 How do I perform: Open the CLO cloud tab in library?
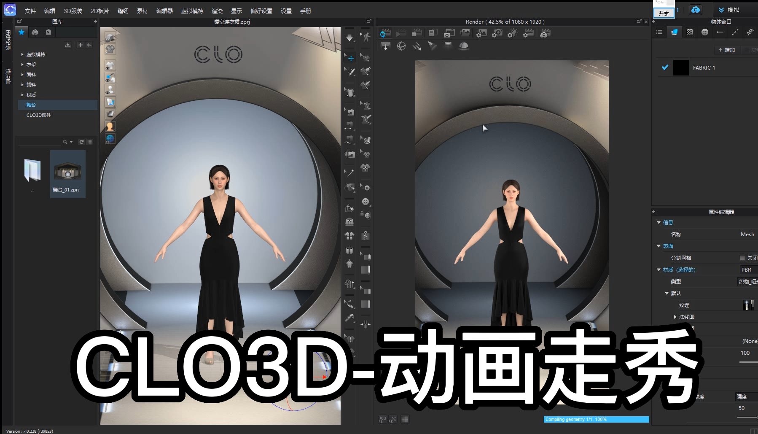tap(35, 32)
